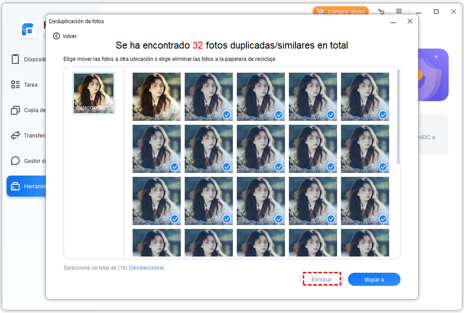Select the unchecked first photo in grid
This screenshot has height=313, width=464.
coord(157,96)
